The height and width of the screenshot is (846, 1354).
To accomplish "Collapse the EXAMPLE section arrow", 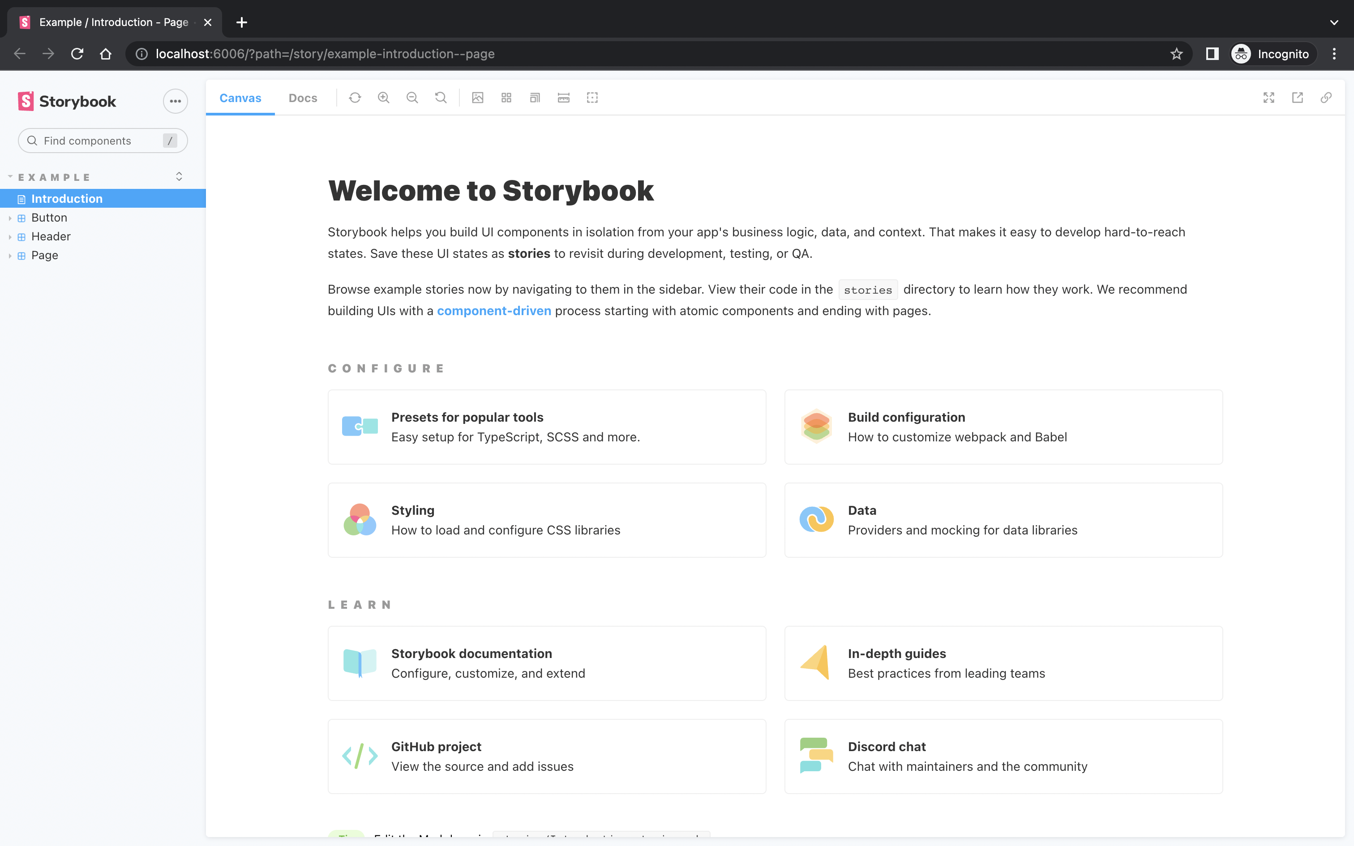I will (x=10, y=177).
